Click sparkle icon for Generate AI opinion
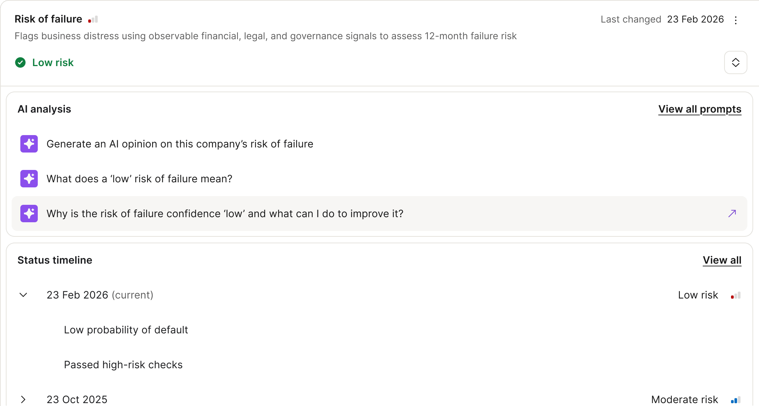Viewport: 759px width, 406px height. (x=29, y=144)
